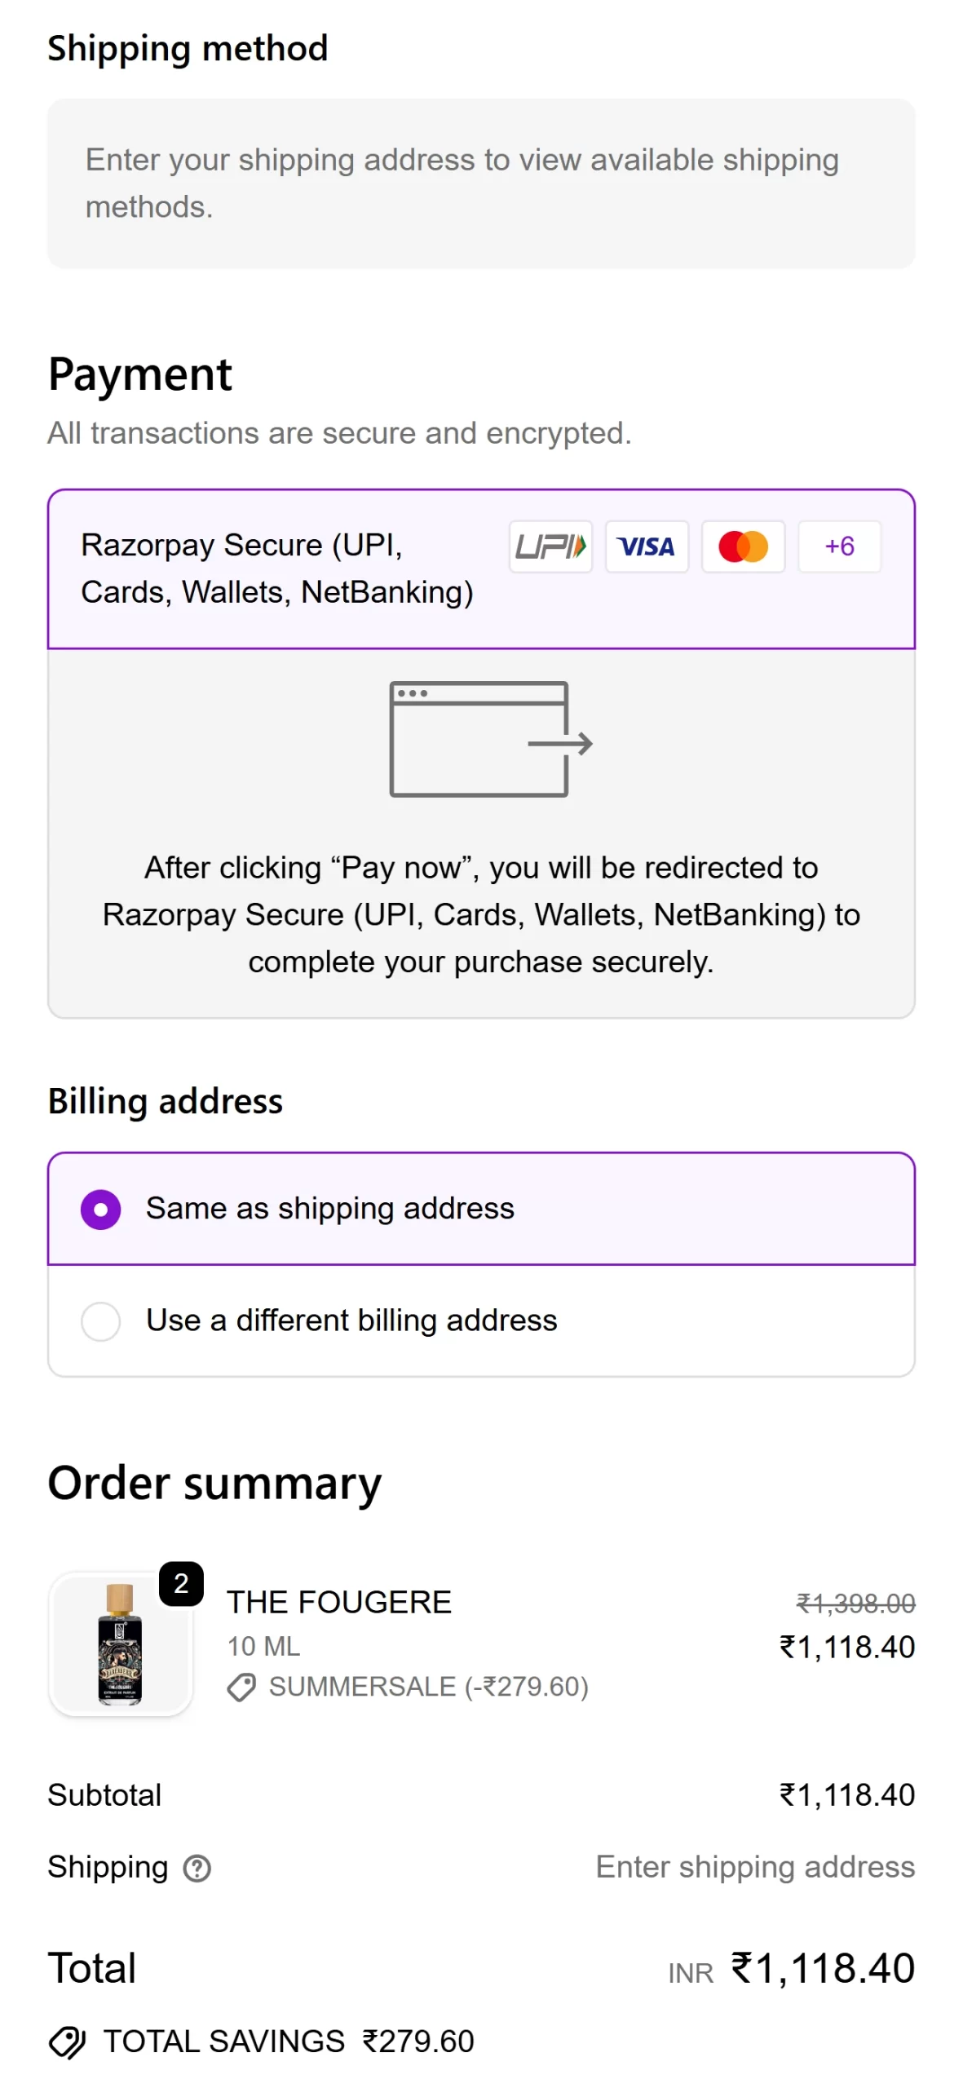Show the +6 more payment methods
963x2088 pixels.
click(838, 546)
